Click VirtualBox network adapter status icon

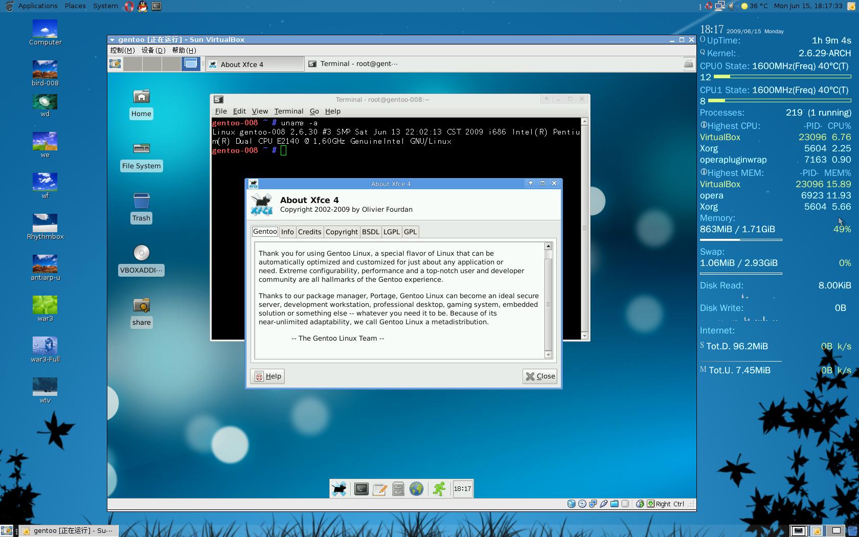593,504
